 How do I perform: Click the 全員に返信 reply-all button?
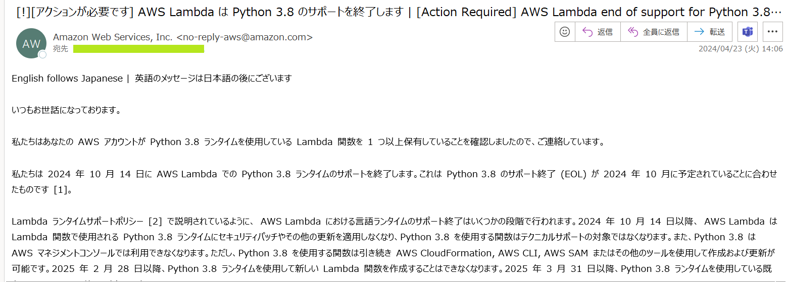[x=653, y=32]
